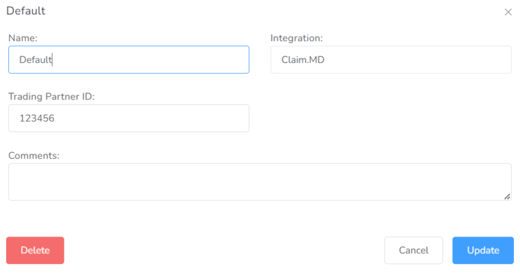Click right end of Trading Partner ID box

pyautogui.click(x=237, y=118)
